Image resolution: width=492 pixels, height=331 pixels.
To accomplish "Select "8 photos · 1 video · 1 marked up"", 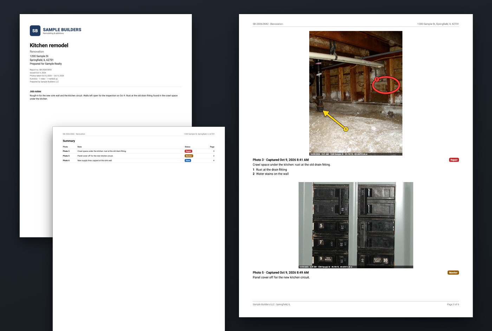I will [x=44, y=79].
